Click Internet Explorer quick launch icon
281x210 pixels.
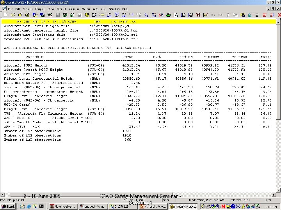coord(28,206)
